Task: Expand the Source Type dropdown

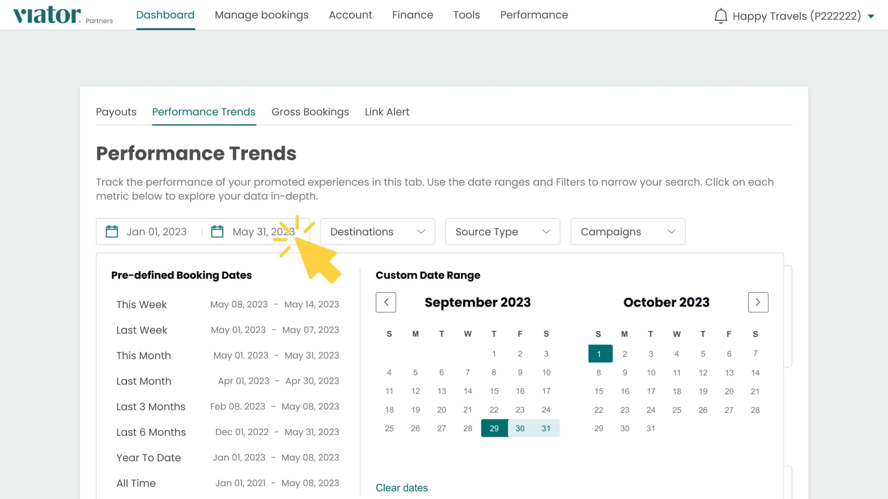Action: pyautogui.click(x=503, y=231)
